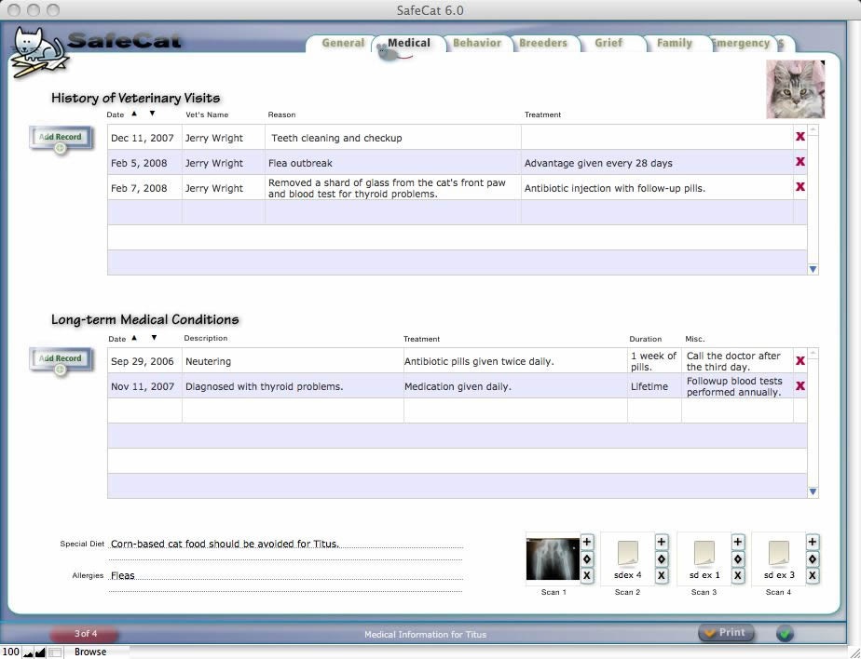Toggle the status area icon beside zoom controls
Image resolution: width=861 pixels, height=659 pixels.
tap(54, 652)
